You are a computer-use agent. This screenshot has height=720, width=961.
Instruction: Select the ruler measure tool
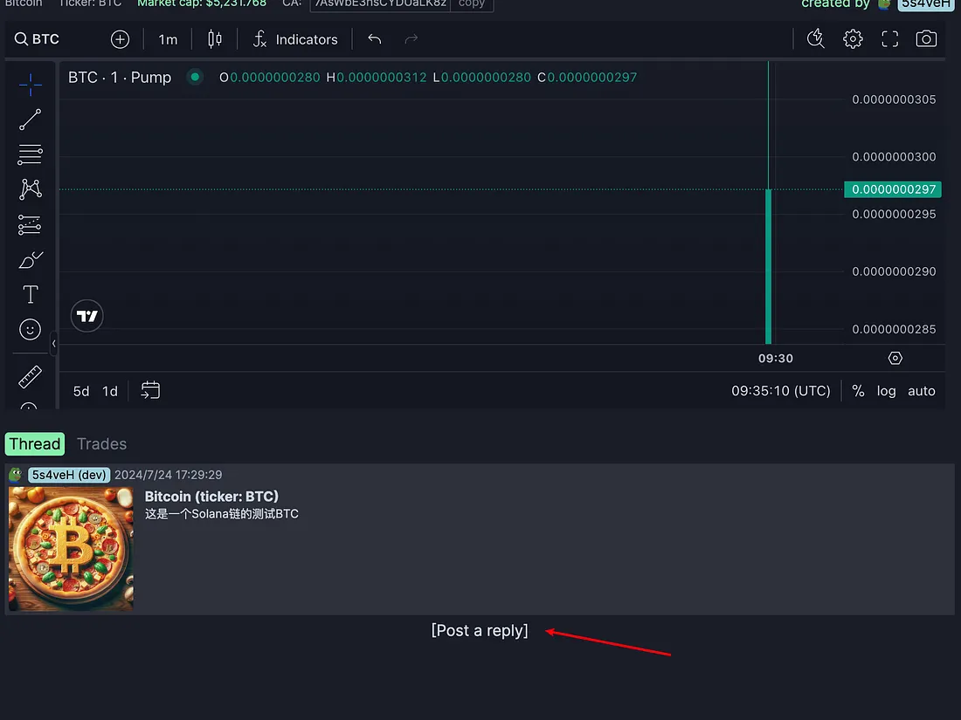pyautogui.click(x=30, y=376)
